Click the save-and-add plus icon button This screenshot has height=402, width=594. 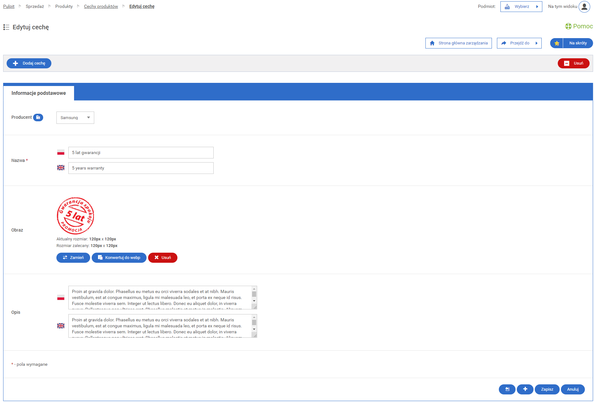click(525, 389)
